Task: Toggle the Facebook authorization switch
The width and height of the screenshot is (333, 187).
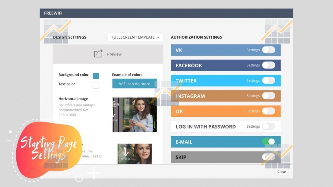Action: click(x=268, y=65)
